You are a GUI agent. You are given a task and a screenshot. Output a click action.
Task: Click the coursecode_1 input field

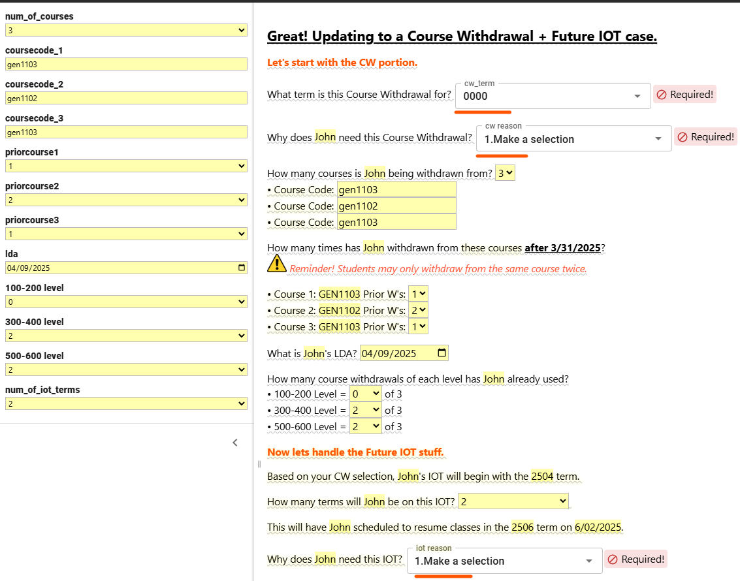point(126,64)
